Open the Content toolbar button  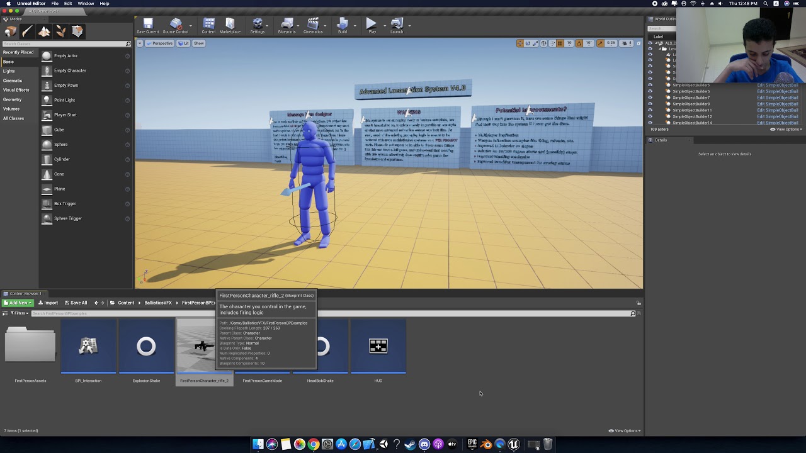(x=208, y=26)
